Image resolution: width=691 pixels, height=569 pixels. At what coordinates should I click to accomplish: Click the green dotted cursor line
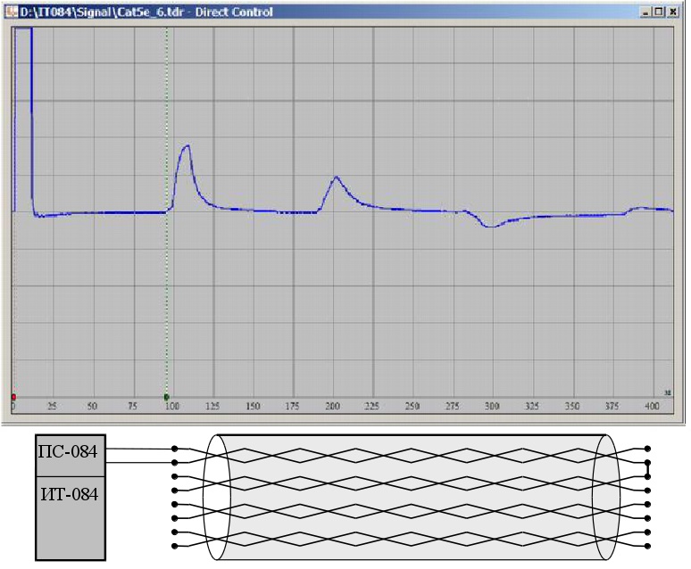pyautogui.click(x=167, y=211)
